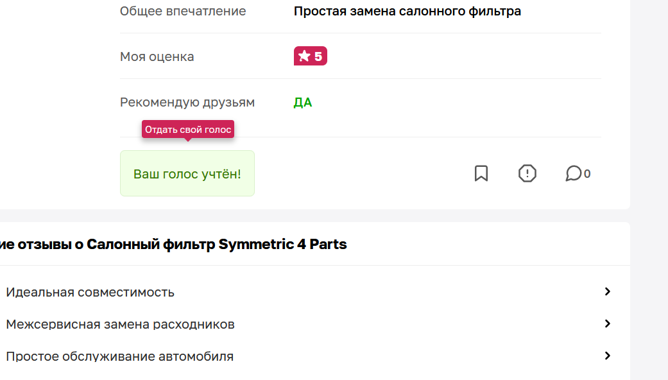This screenshot has height=380, width=668.
Task: Click the 'Рекомендую друзьям' label
Action: click(187, 102)
